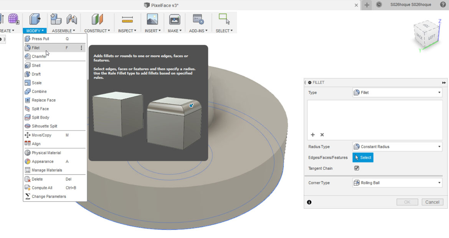Expand the Corner Type Rolling Ball dropdown
Image resolution: width=449 pixels, height=238 pixels.
pyautogui.click(x=397, y=183)
